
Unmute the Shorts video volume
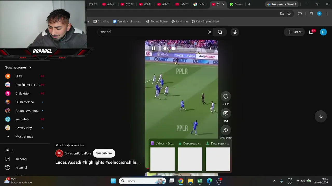[x=166, y=48]
